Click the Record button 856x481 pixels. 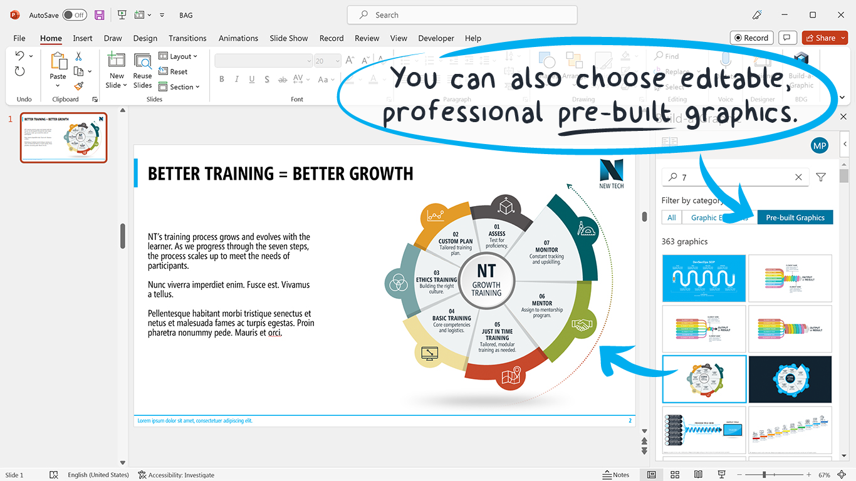751,38
